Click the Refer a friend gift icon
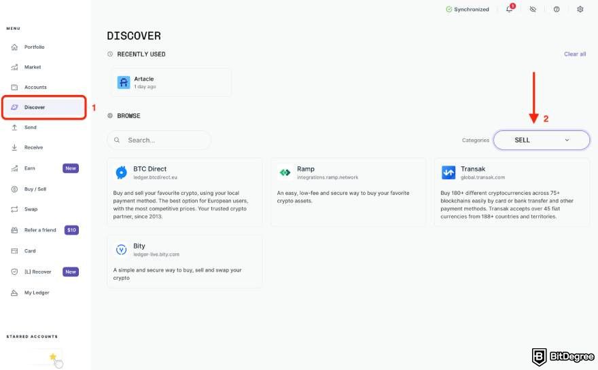The height and width of the screenshot is (370, 598). pyautogui.click(x=14, y=230)
